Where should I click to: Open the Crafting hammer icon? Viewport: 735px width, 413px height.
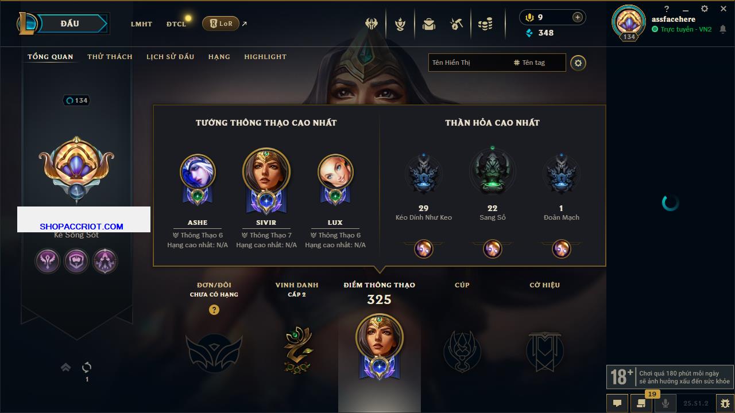[x=457, y=24]
